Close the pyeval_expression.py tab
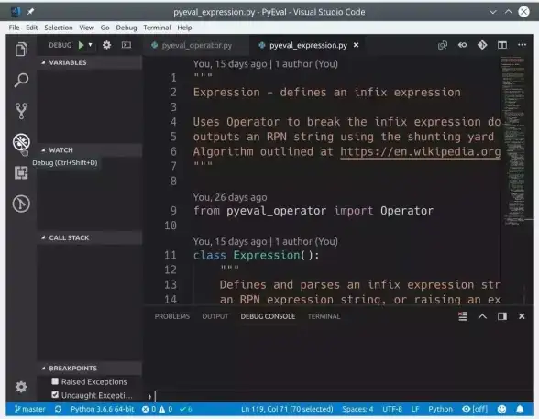 (356, 45)
